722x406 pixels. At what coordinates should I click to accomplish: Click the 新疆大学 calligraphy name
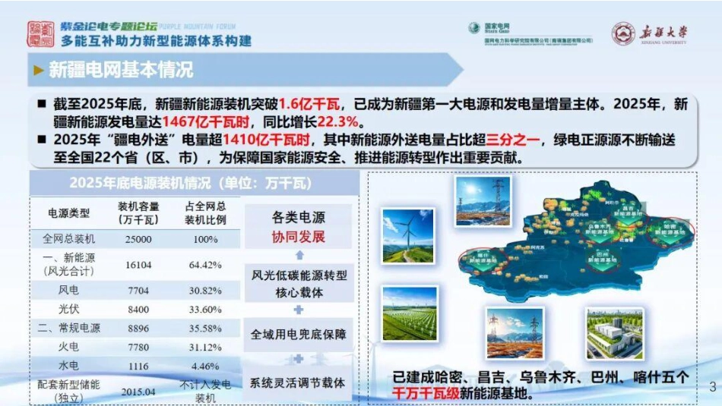(x=663, y=32)
